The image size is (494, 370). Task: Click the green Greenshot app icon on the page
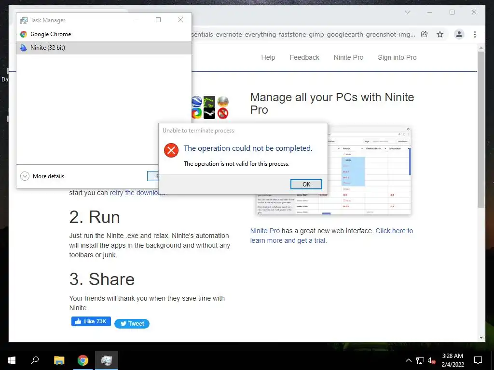coord(209,102)
